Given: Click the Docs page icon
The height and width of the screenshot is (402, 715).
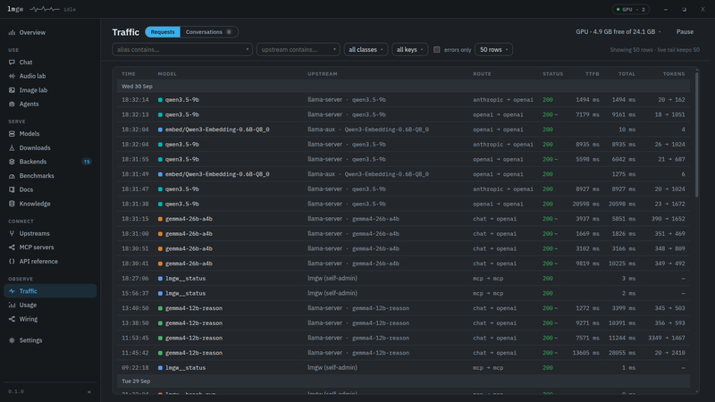Looking at the screenshot, I should point(12,189).
